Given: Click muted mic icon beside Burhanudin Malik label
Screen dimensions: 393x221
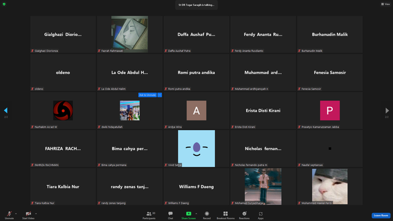Looking at the screenshot, I should 299,50.
